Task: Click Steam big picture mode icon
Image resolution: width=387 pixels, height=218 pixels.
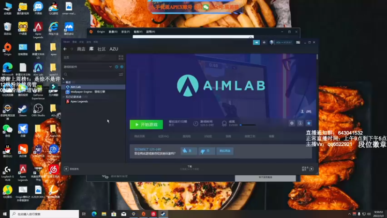Action: (298, 42)
